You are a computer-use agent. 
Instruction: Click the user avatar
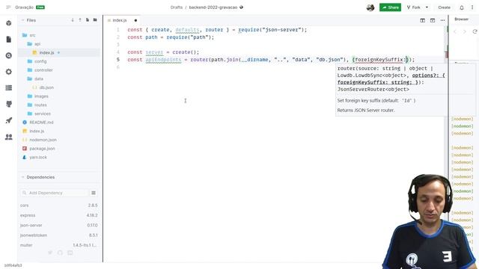coord(370,7)
